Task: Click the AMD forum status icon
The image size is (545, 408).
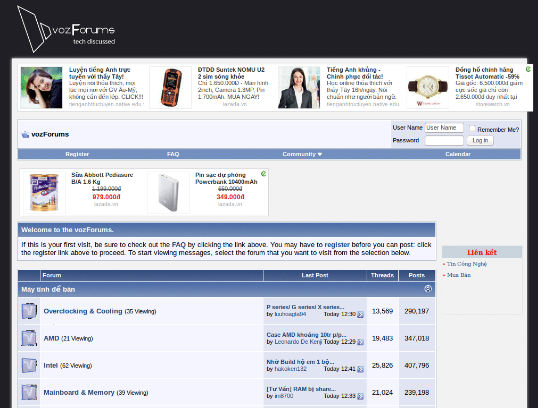Action: (29, 338)
